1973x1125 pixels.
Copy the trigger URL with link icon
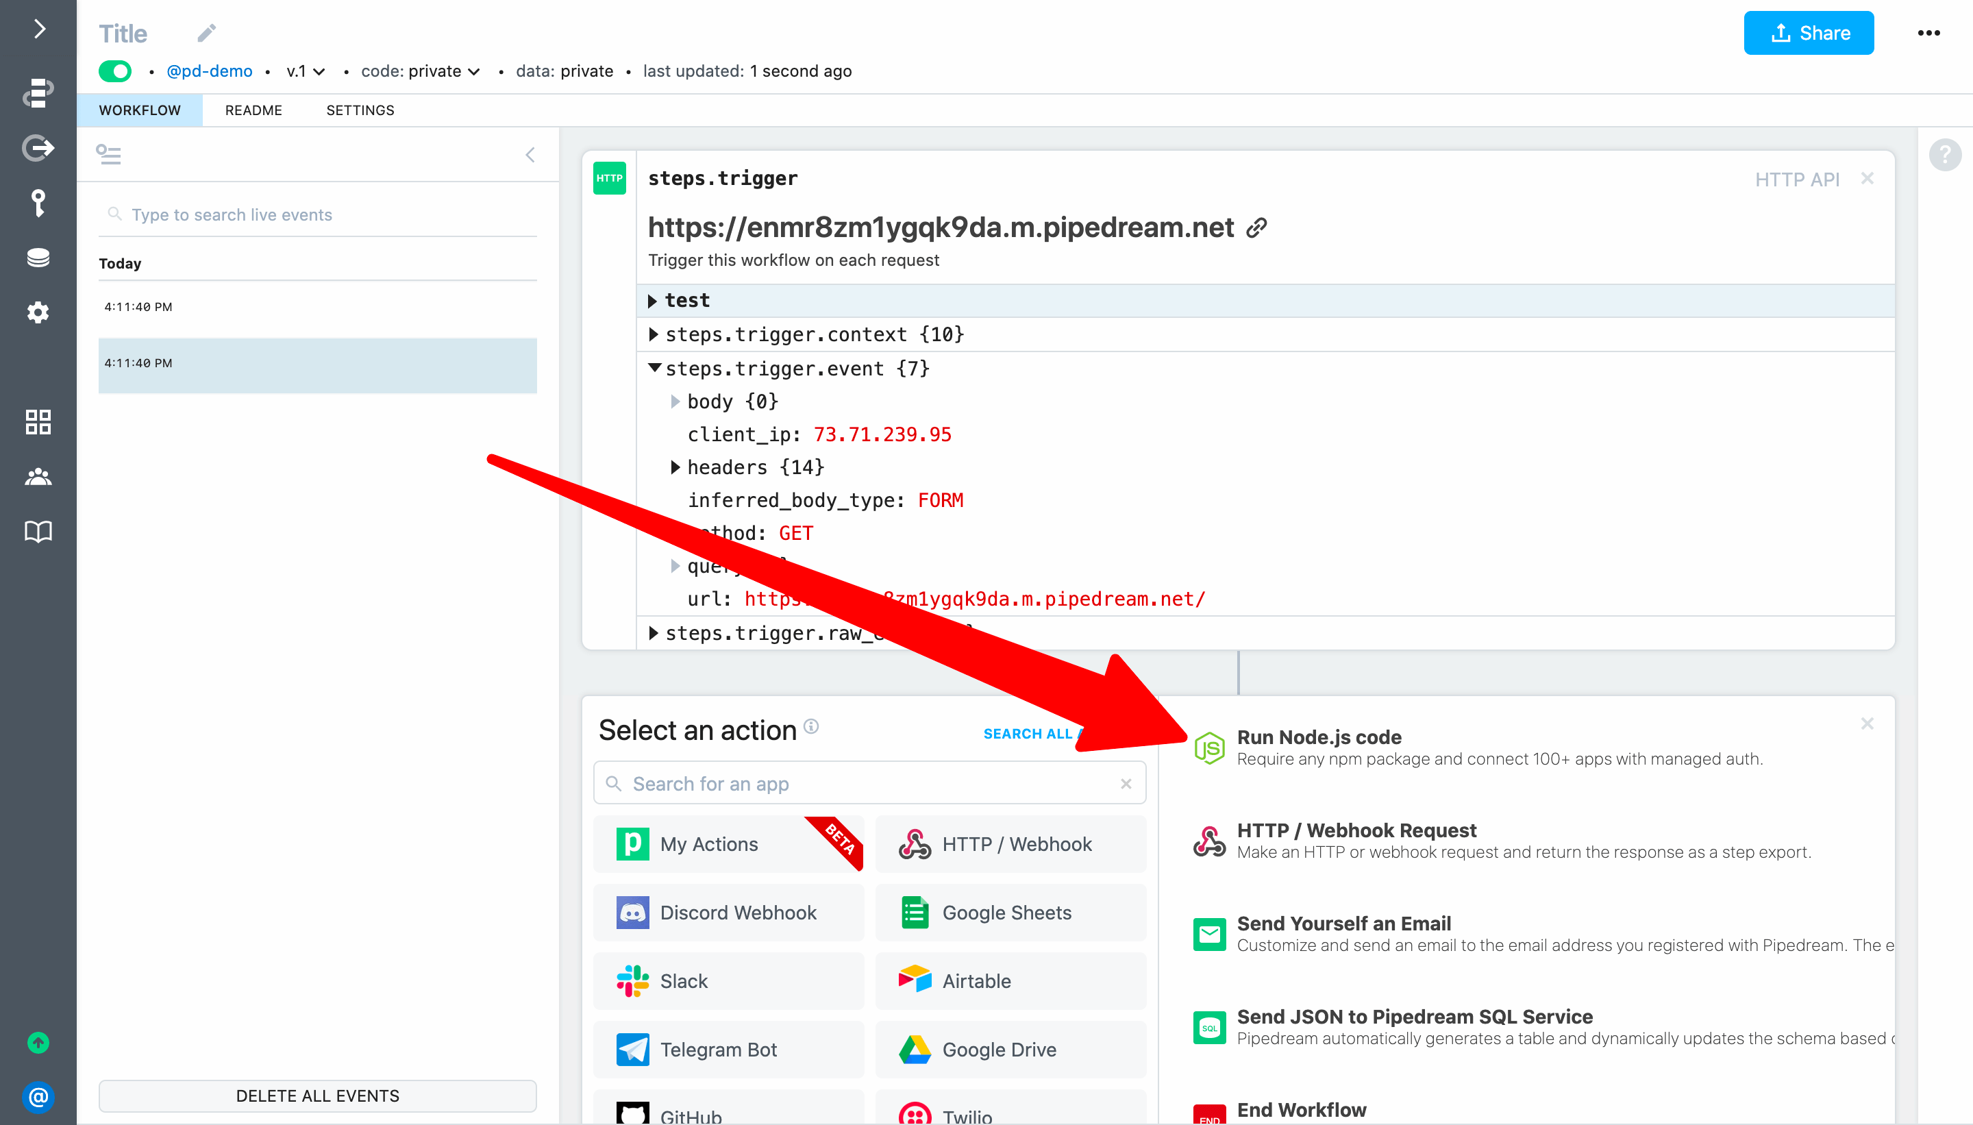tap(1257, 228)
